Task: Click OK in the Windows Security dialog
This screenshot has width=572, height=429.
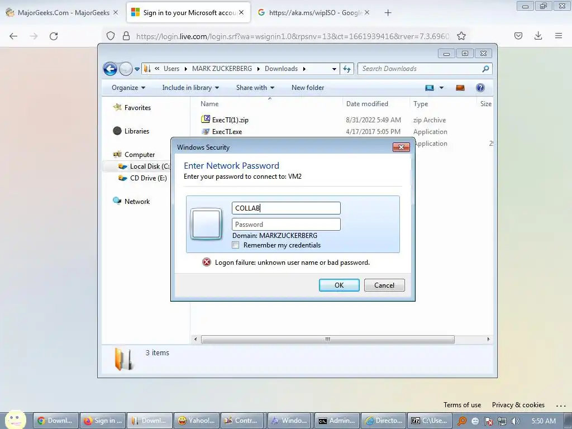Action: [339, 285]
